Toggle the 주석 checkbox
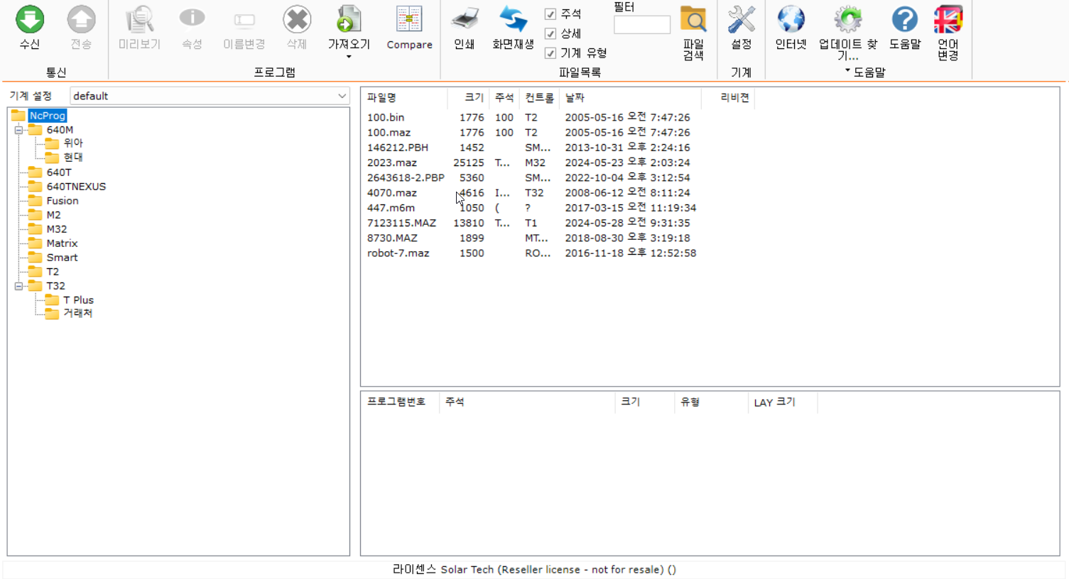The width and height of the screenshot is (1069, 579). (x=550, y=14)
